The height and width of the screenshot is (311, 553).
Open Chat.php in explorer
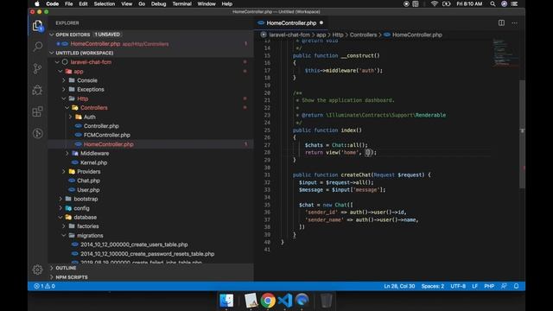88,181
